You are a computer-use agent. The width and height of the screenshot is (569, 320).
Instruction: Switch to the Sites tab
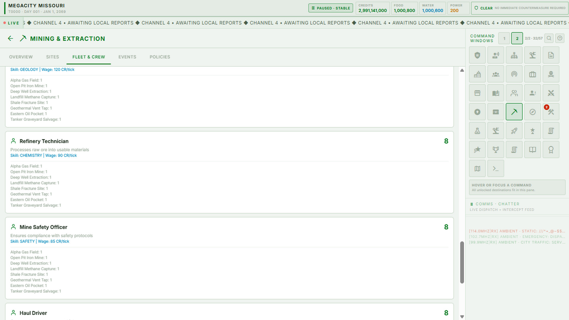pyautogui.click(x=52, y=57)
